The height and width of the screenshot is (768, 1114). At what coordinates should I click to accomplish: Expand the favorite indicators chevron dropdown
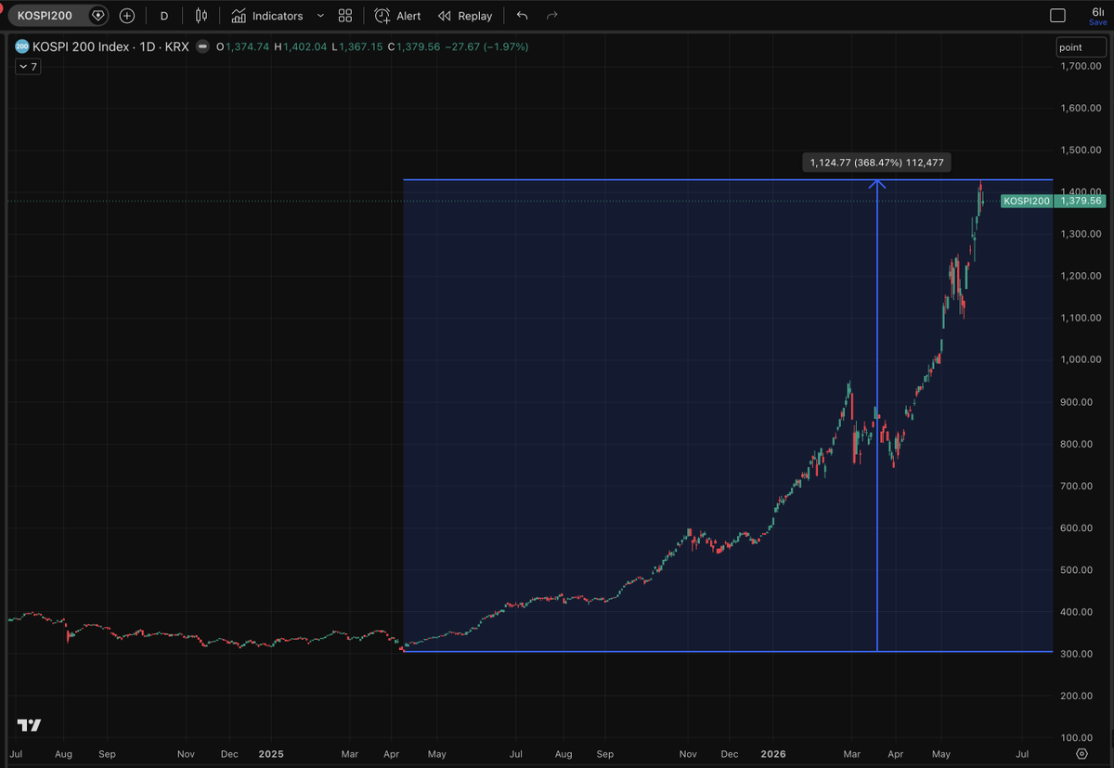point(320,16)
